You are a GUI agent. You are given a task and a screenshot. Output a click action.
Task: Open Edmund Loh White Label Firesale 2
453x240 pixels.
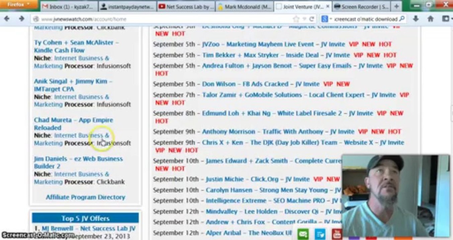pos(287,113)
